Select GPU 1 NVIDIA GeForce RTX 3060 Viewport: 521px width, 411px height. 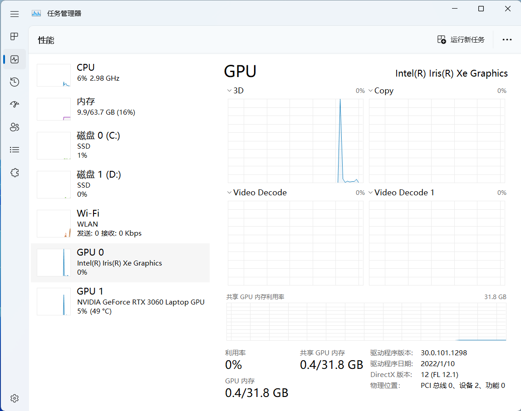click(120, 301)
